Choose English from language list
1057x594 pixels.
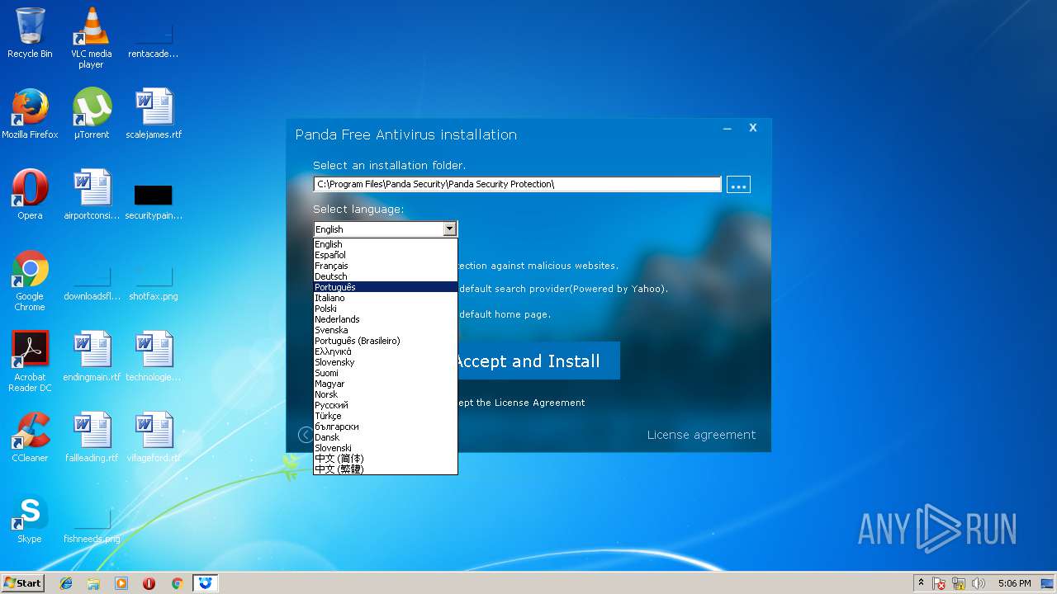(x=386, y=244)
